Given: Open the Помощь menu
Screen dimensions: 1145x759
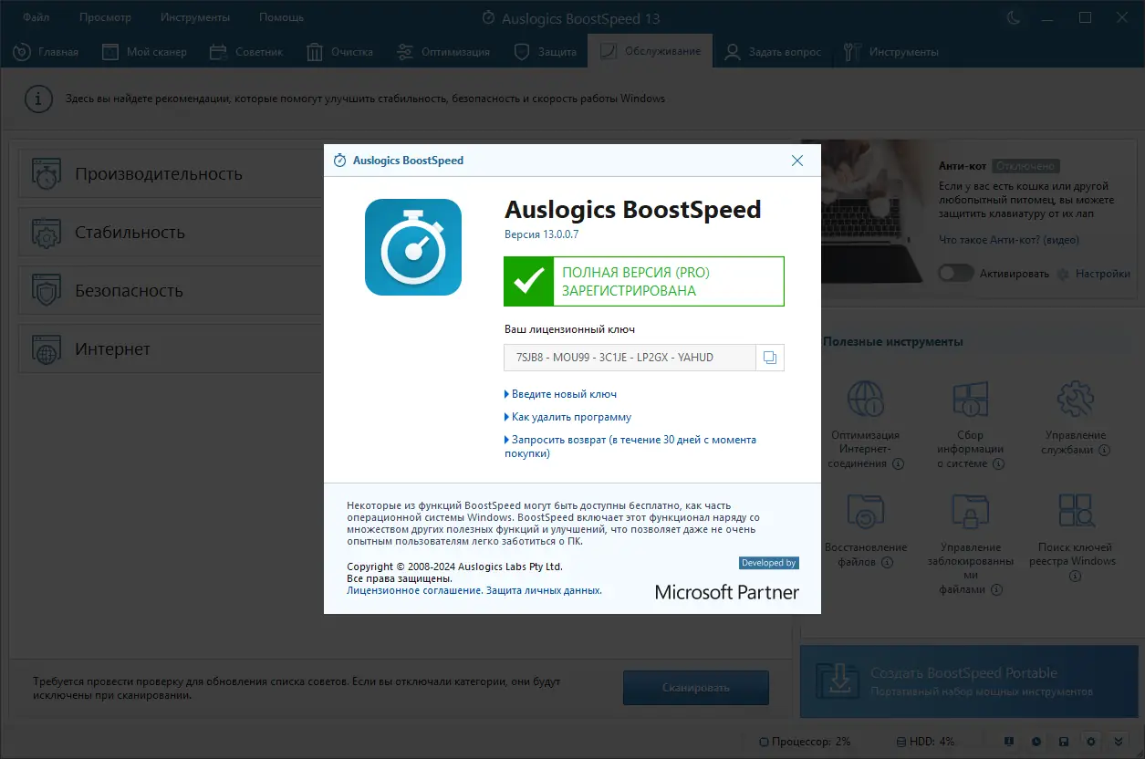Looking at the screenshot, I should 281,17.
